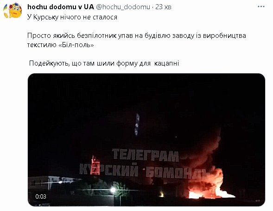Click the 0:03 video duration badge
This screenshot has height=211, width=273.
41,196
